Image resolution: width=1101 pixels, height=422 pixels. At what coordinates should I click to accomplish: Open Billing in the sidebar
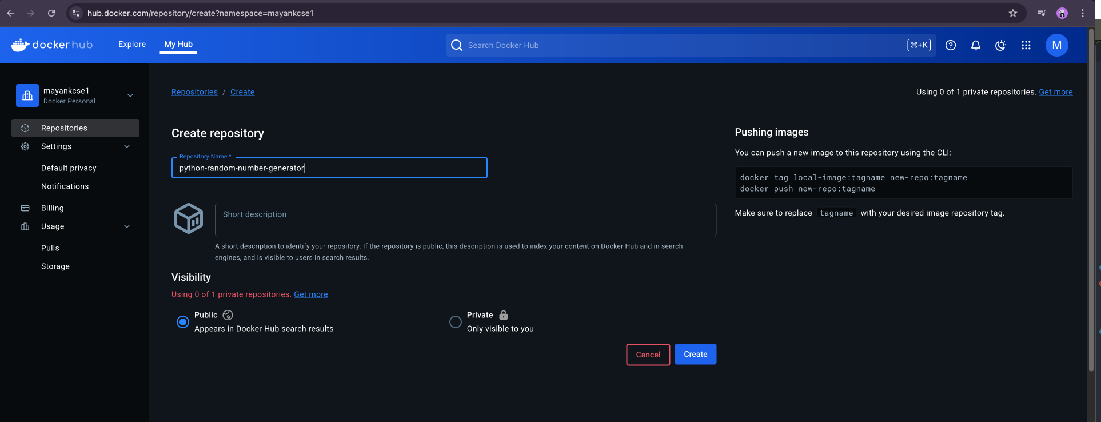coord(53,208)
